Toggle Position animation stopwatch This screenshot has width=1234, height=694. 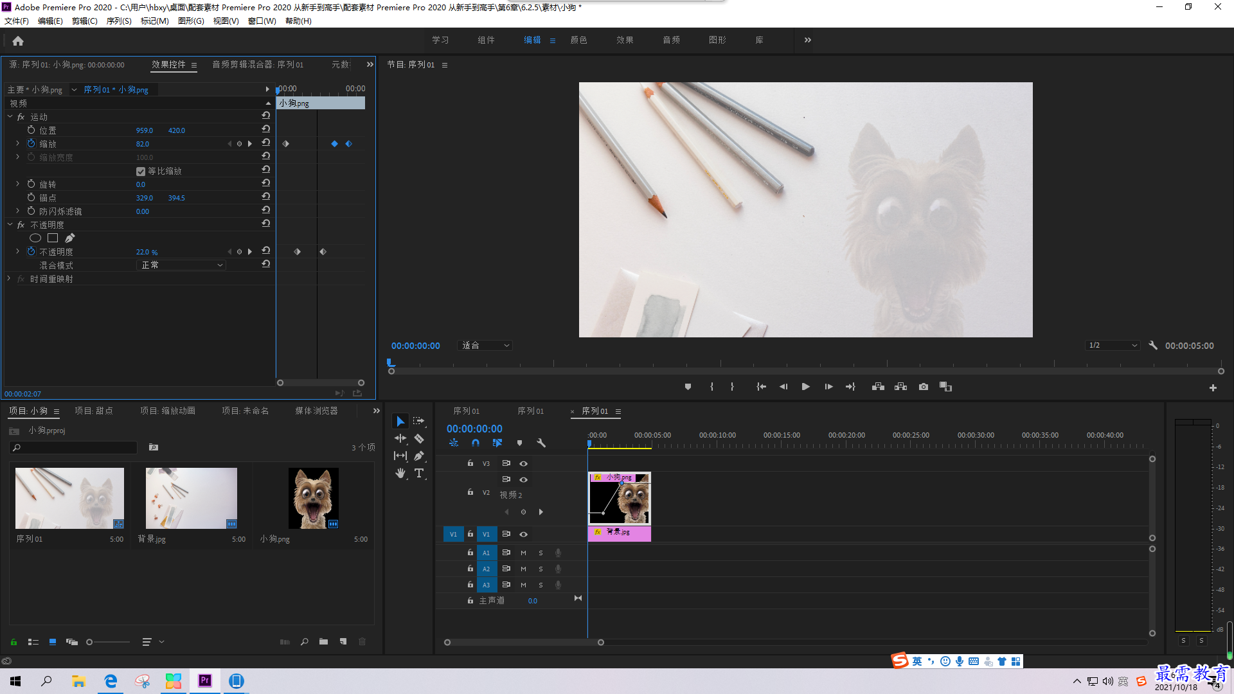[31, 130]
